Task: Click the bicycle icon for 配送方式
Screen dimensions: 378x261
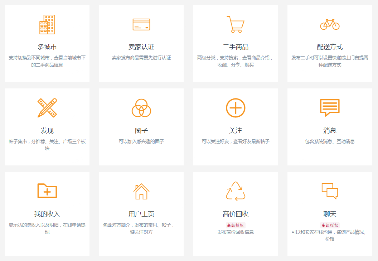Action: tap(330, 24)
